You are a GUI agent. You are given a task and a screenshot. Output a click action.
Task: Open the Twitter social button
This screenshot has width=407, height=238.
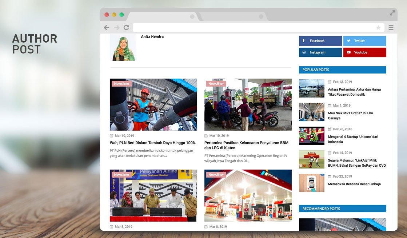(x=364, y=41)
